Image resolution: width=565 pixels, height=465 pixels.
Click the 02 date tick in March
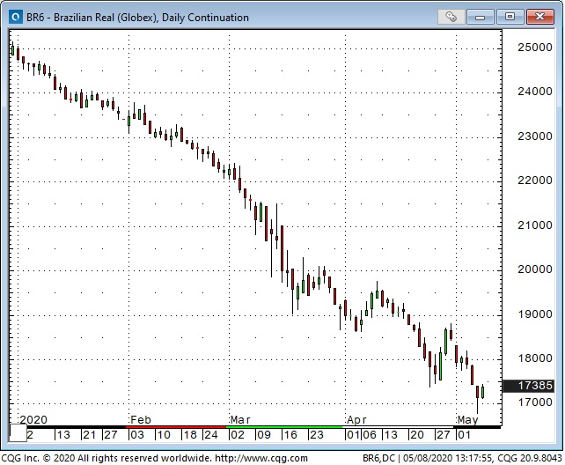pyautogui.click(x=238, y=435)
